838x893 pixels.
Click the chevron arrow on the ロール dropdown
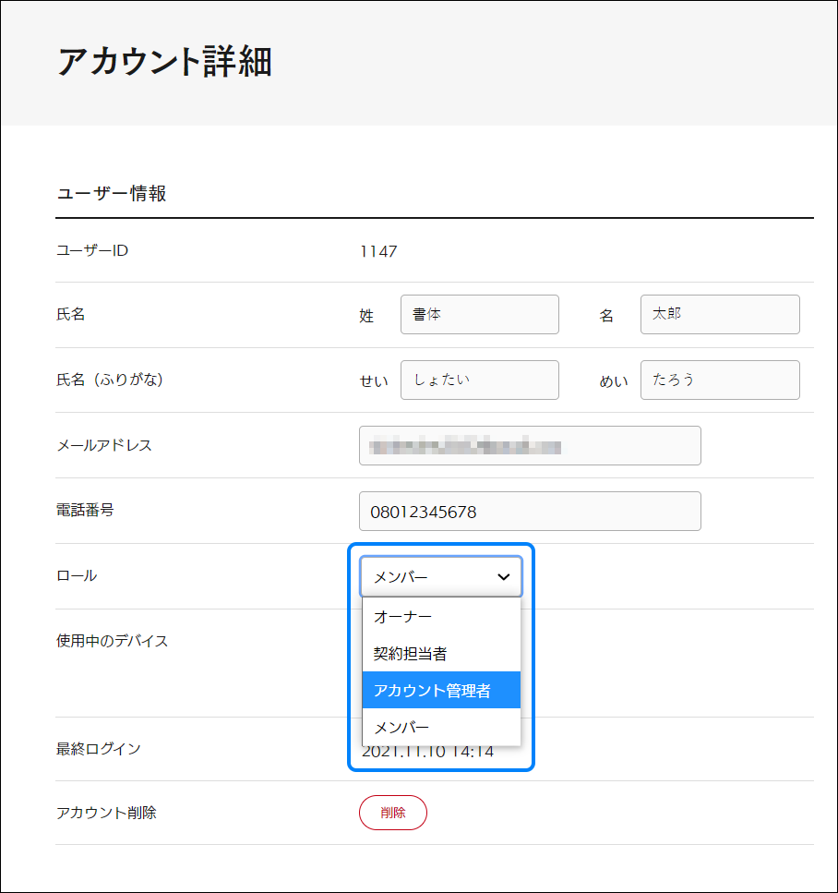point(504,577)
